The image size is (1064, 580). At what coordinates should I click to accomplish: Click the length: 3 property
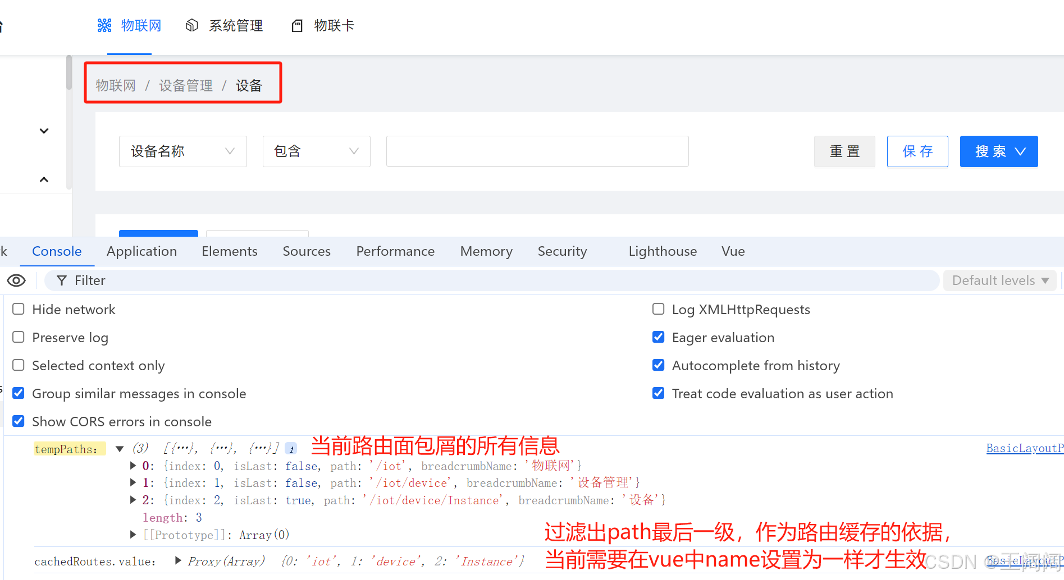(172, 517)
